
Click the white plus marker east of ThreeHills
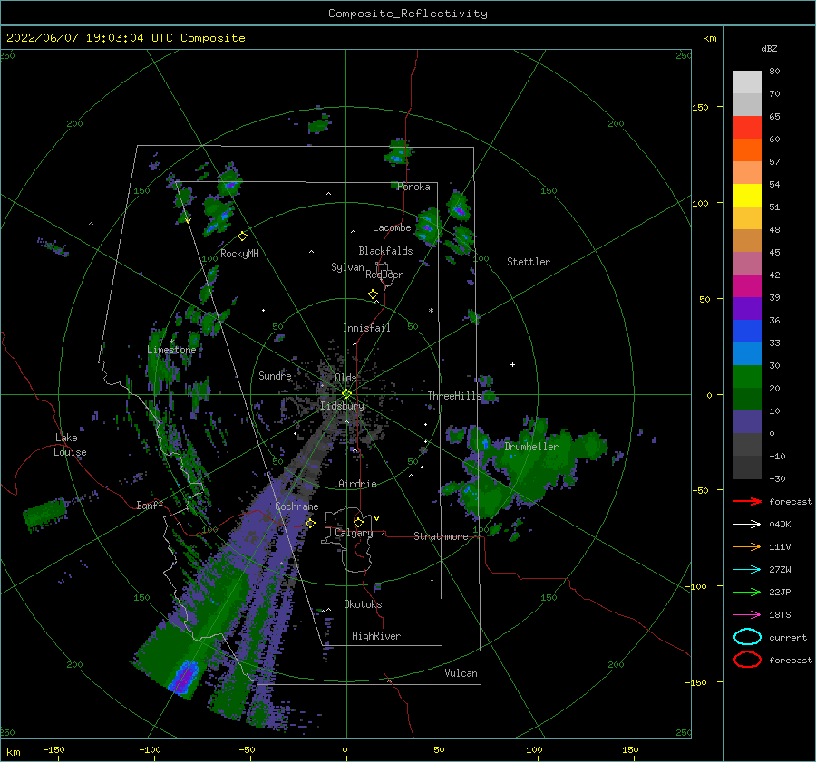pos(512,364)
